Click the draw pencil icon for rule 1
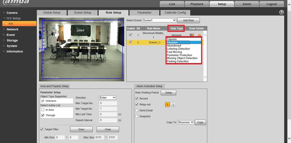 pyautogui.click(x=192, y=35)
